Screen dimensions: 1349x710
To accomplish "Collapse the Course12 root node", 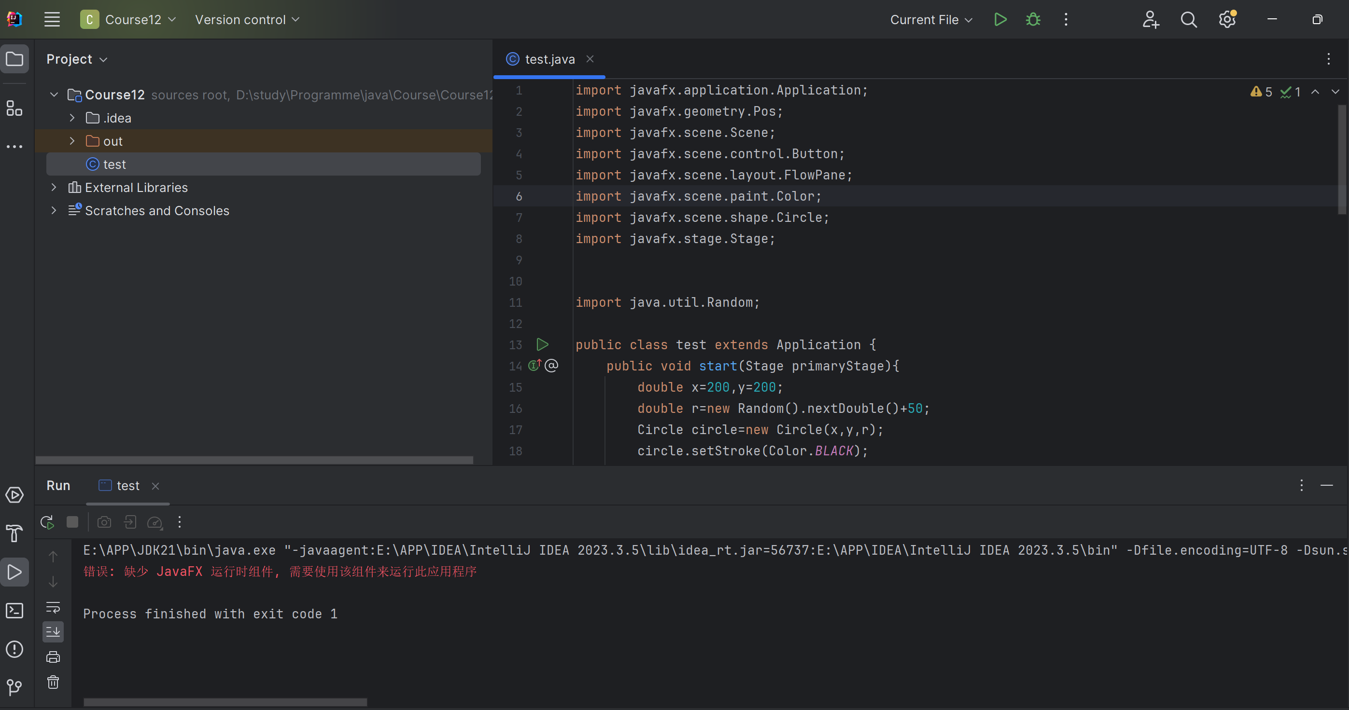I will tap(54, 95).
